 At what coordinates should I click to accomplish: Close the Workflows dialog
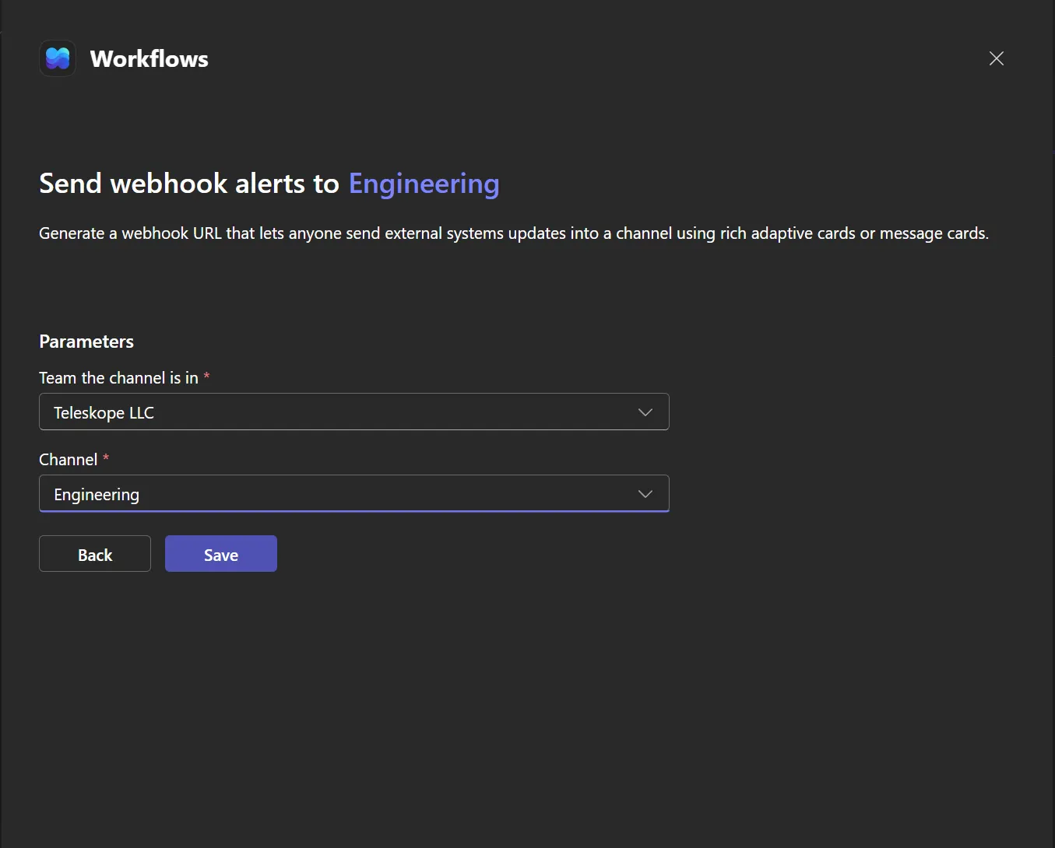(996, 58)
